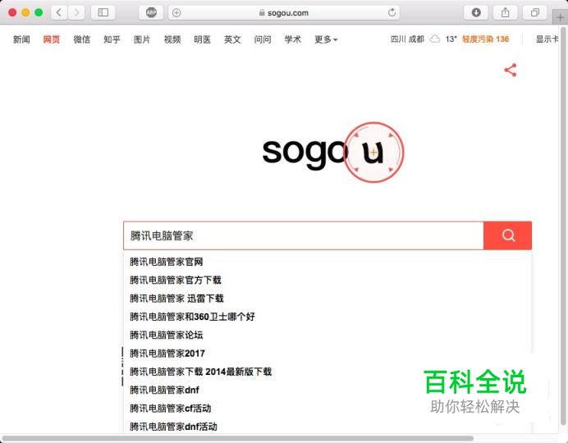Open the 新闻 tab
The width and height of the screenshot is (568, 443).
21,39
